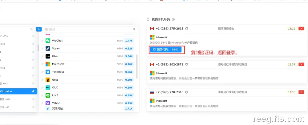Click the 13:21 timer badge
Viewport: 308px width, 125px height.
[291, 29]
